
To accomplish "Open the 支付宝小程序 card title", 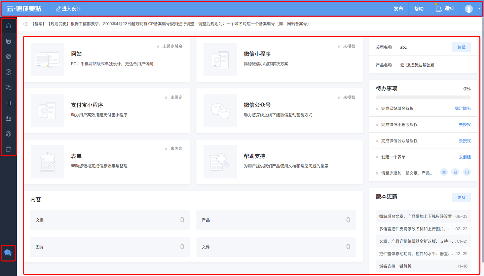I will (x=87, y=105).
